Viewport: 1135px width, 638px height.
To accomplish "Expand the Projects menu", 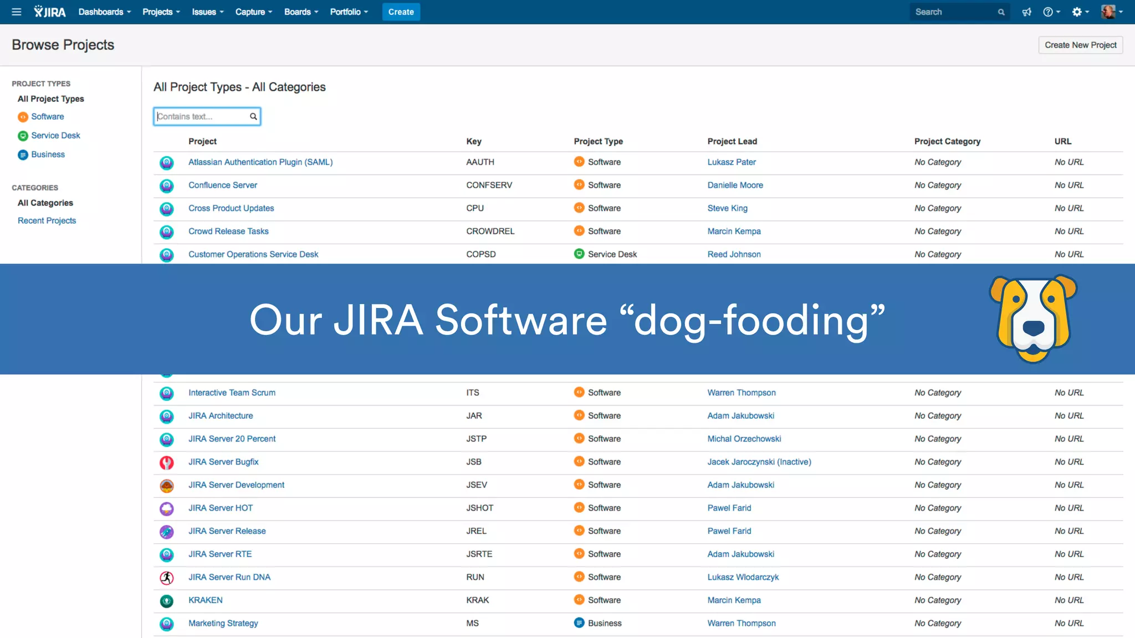I will tap(161, 12).
